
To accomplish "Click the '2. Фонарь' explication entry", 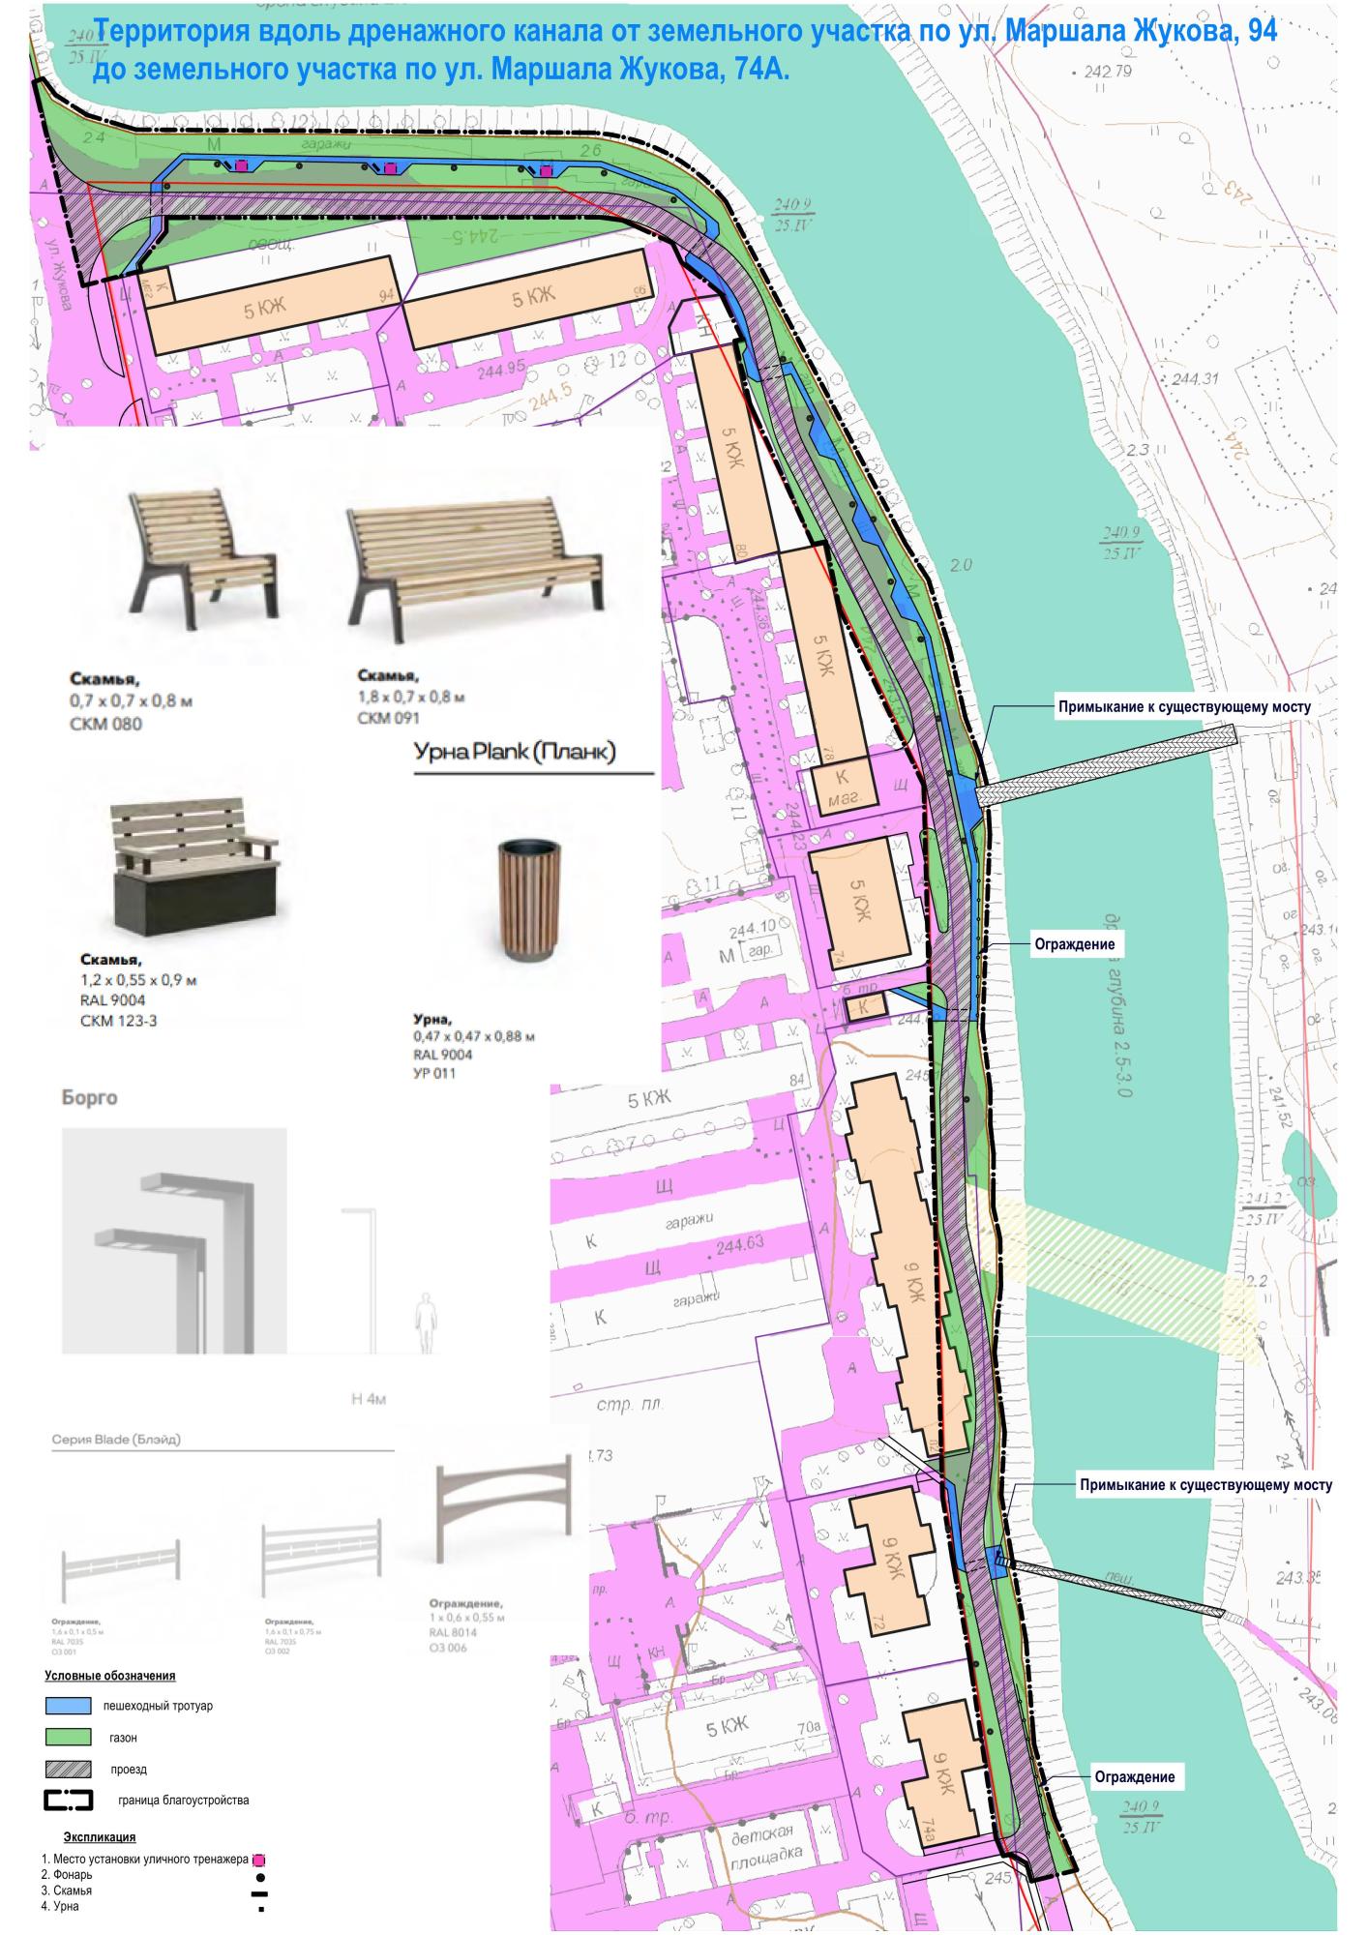I will [68, 1875].
